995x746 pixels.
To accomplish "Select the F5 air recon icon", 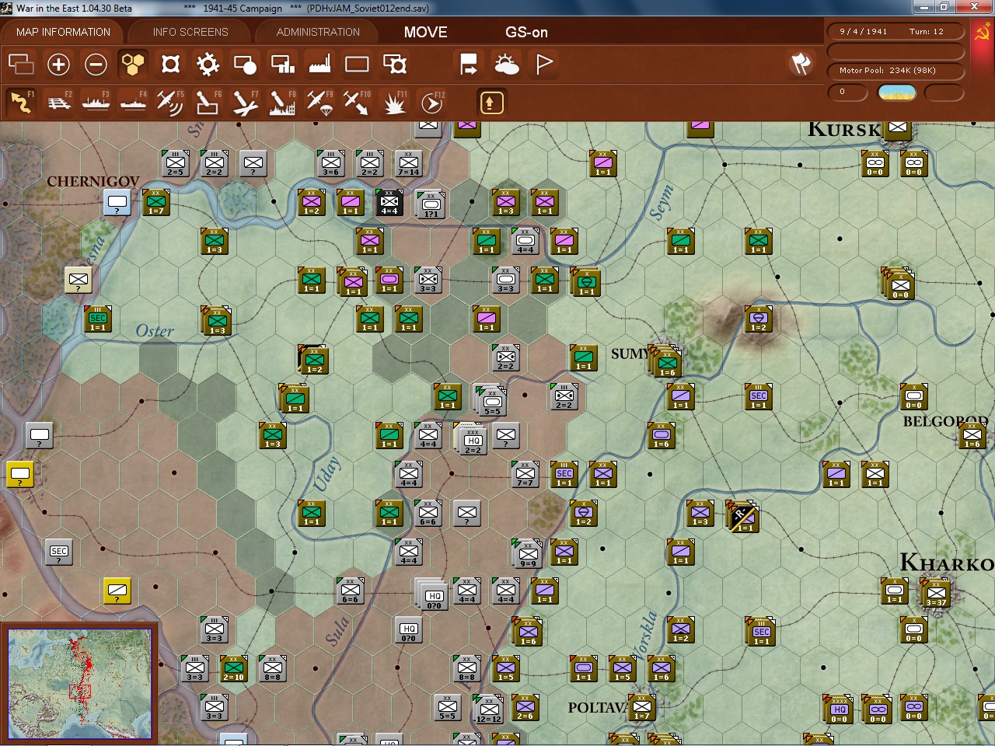I will point(170,103).
